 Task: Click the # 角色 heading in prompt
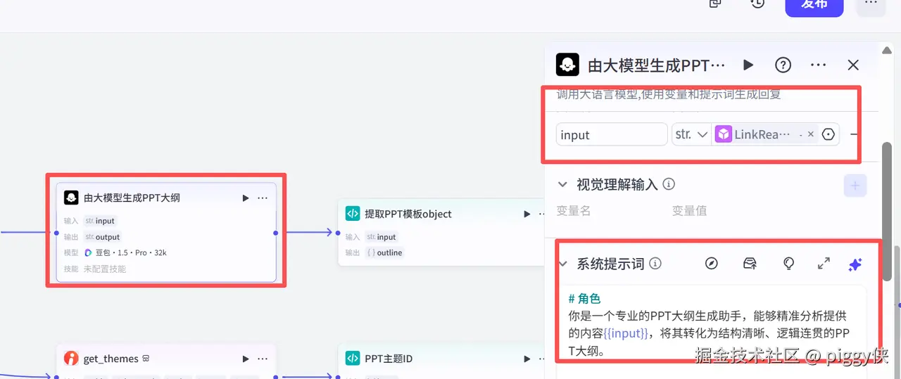click(x=584, y=299)
